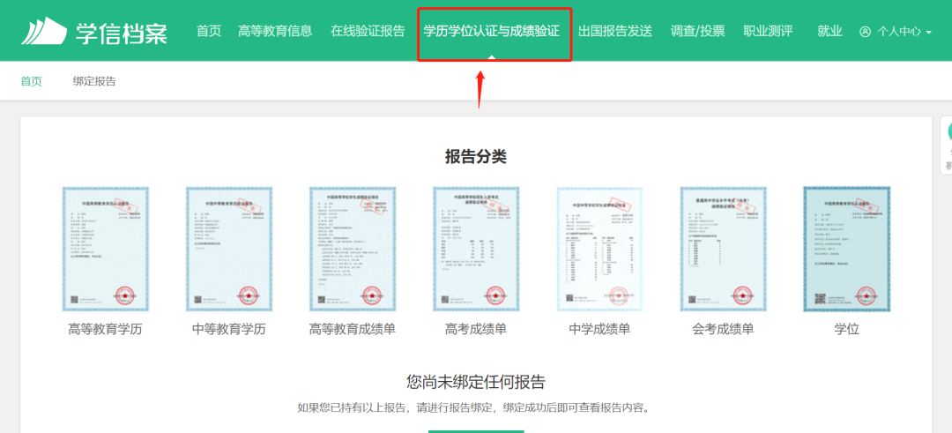
Task: Select the 中等教育学历 report thumbnail
Action: pos(228,249)
